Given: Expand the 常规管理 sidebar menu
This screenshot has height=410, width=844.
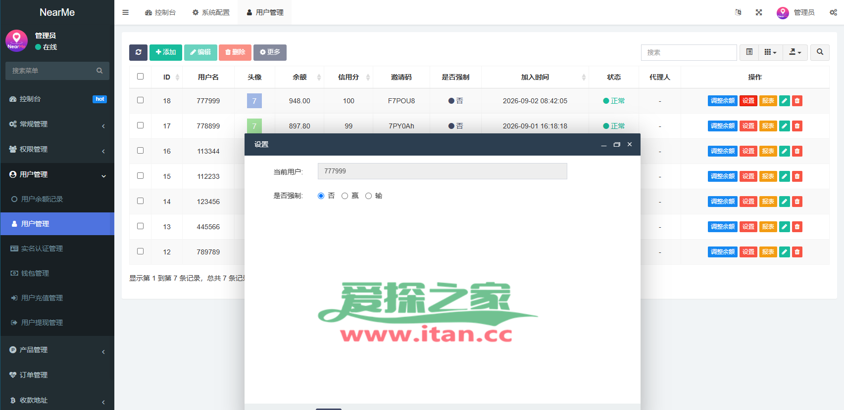Looking at the screenshot, I should click(x=57, y=124).
